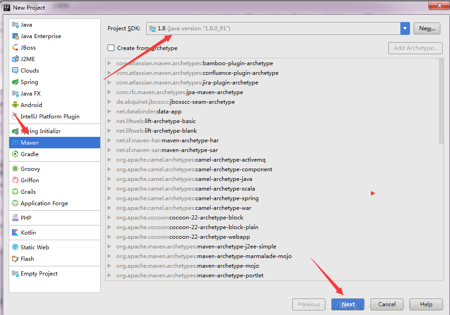Image resolution: width=450 pixels, height=315 pixels.
Task: Open the Project SDK dropdown arrow
Action: (405, 28)
